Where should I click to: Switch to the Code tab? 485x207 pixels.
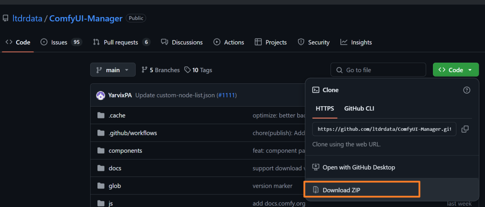pos(18,42)
